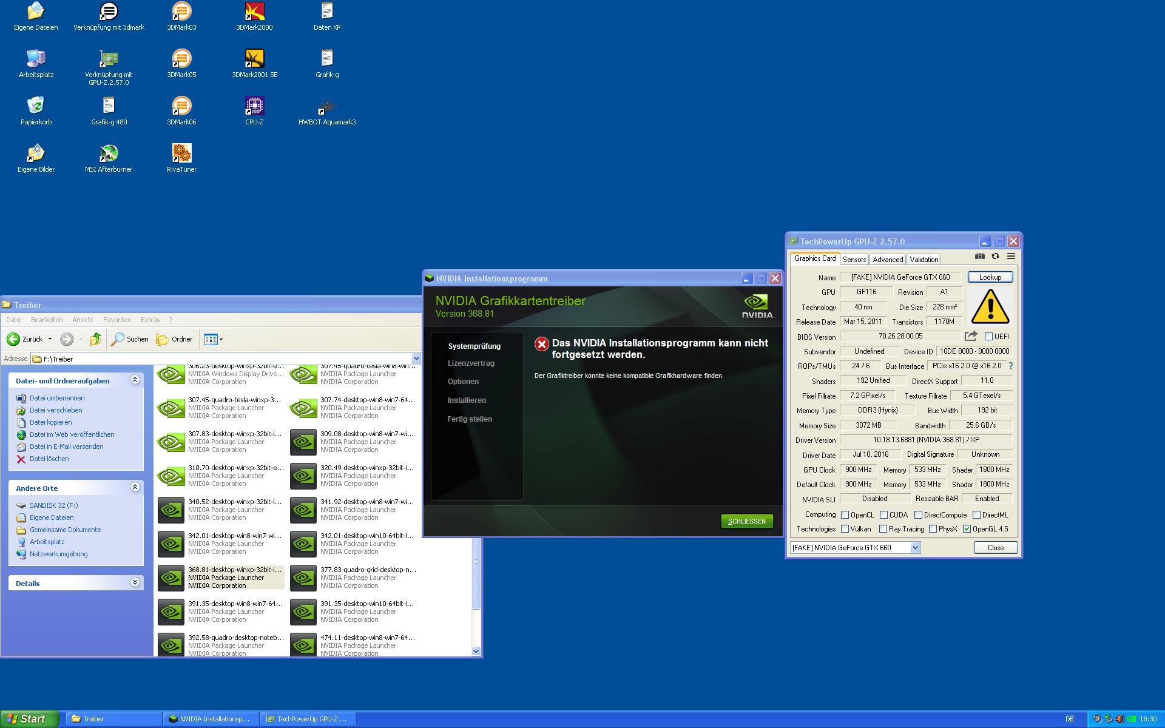This screenshot has height=728, width=1165.
Task: Select the 474.11-desktop-win8-win7-64 driver file
Action: 353,644
